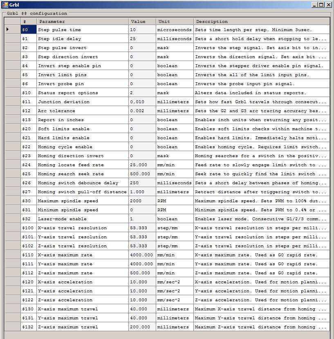
Task: Edit X-axis maximum travel value 40.000
Action: (x=143, y=309)
